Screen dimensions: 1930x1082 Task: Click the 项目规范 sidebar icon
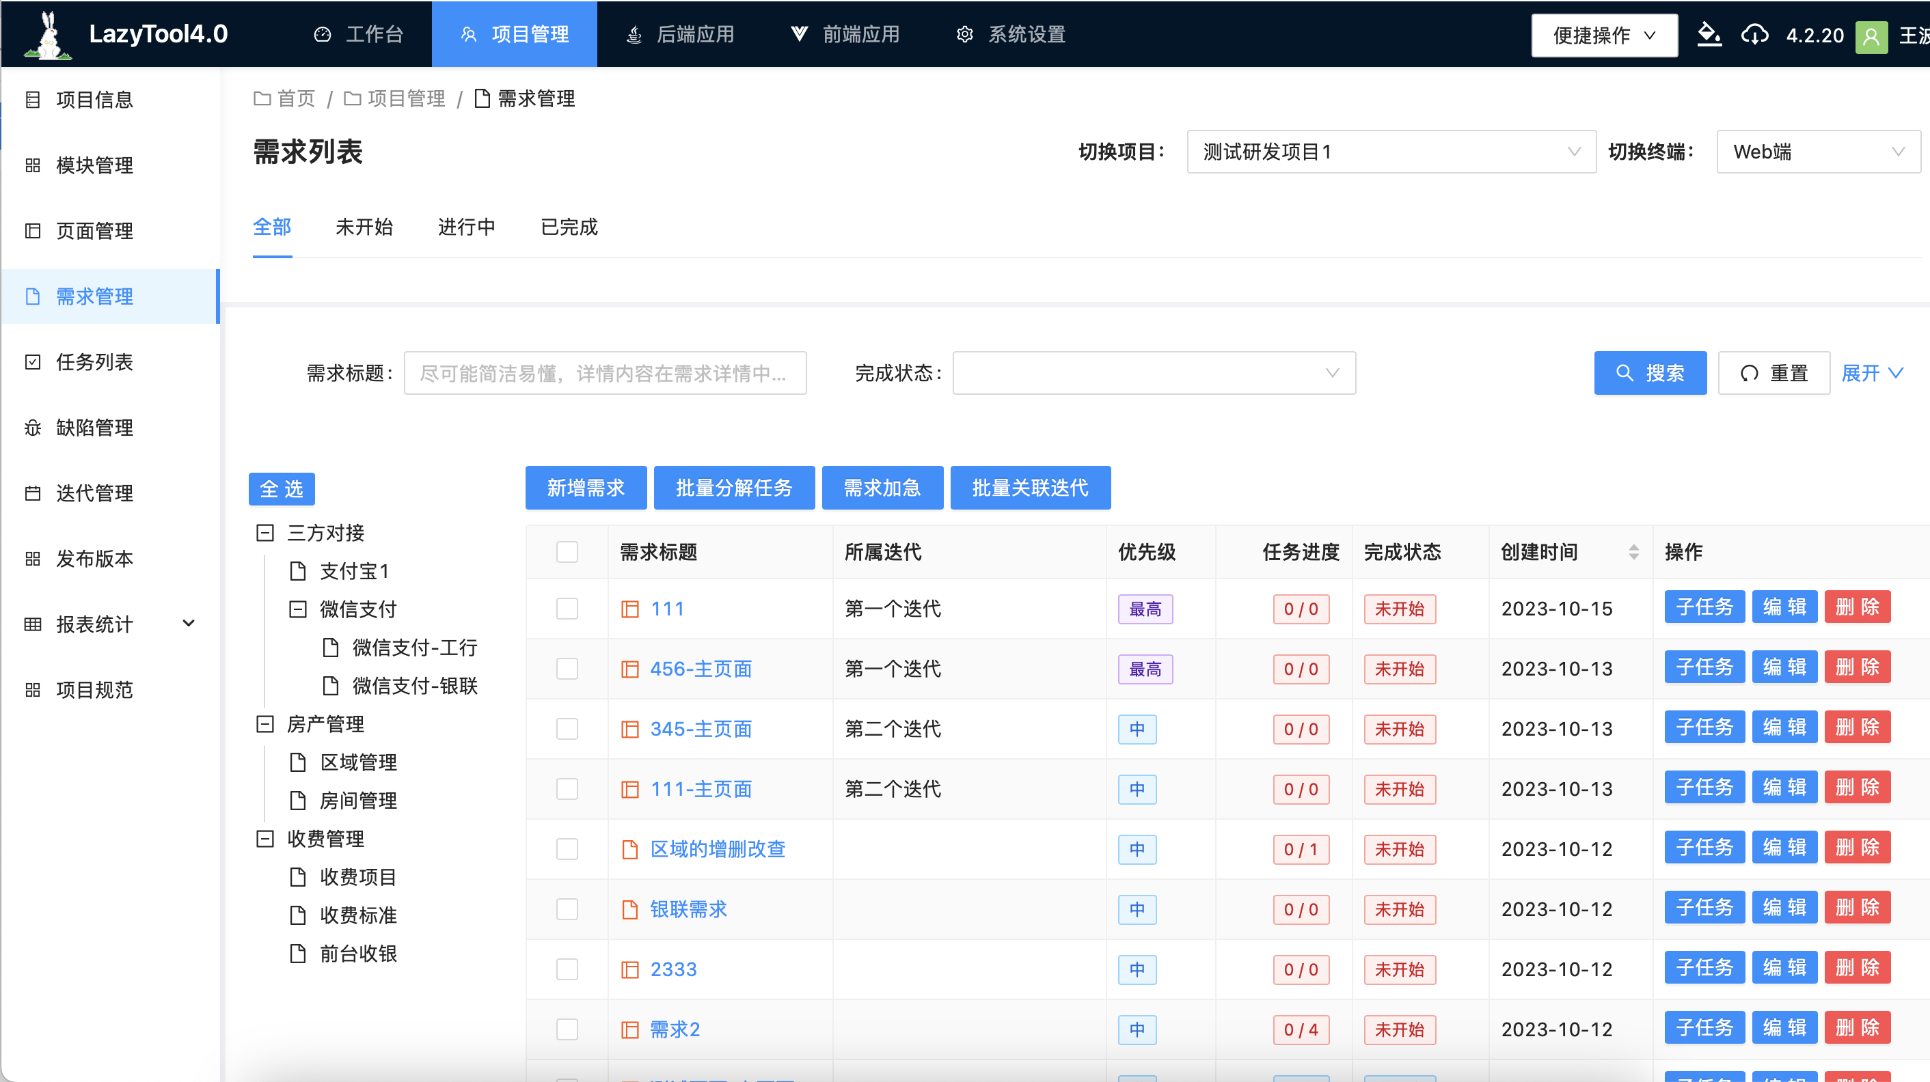point(32,690)
